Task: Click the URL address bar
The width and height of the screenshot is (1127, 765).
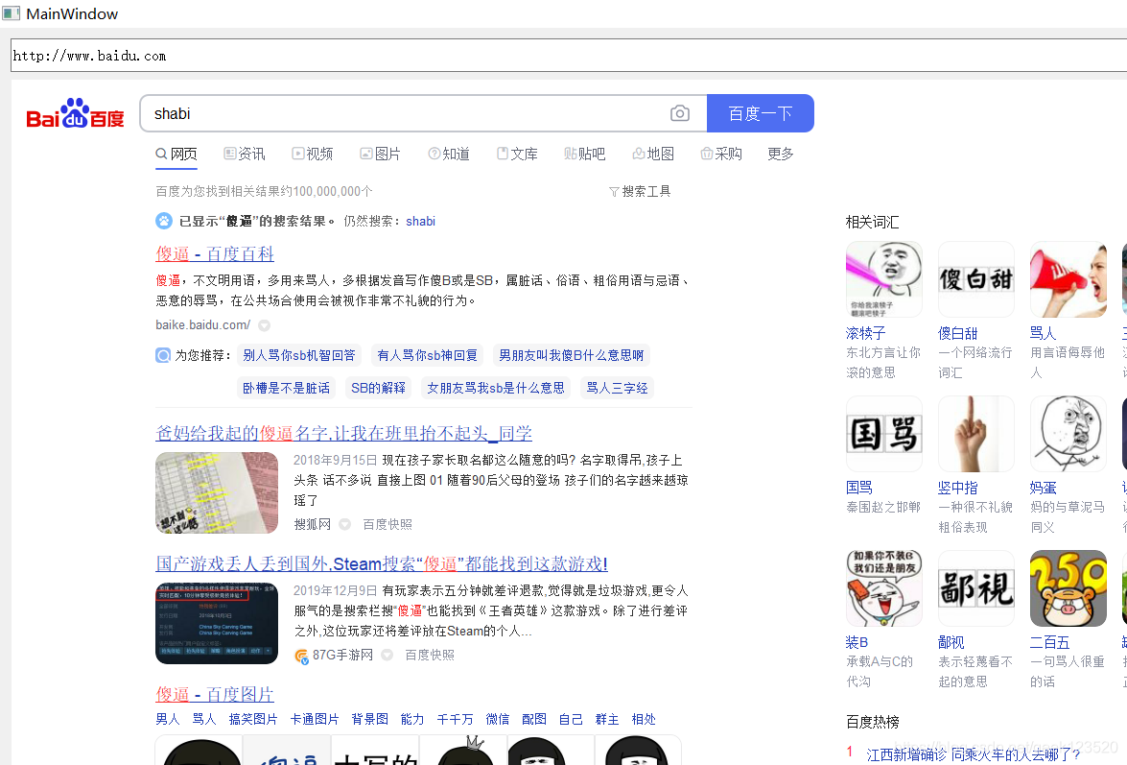Action: tap(569, 56)
